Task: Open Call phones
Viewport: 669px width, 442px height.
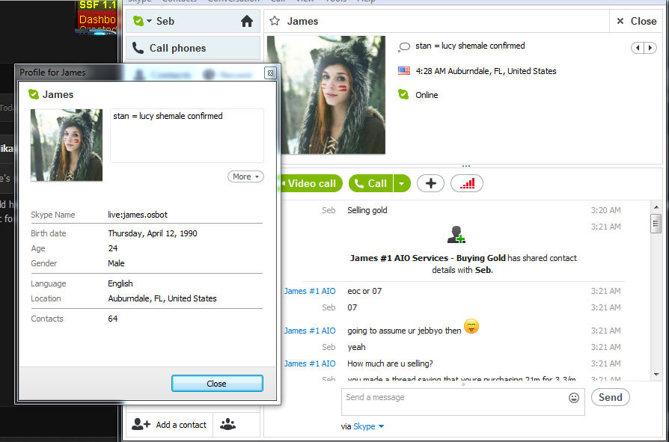Action: tap(193, 48)
